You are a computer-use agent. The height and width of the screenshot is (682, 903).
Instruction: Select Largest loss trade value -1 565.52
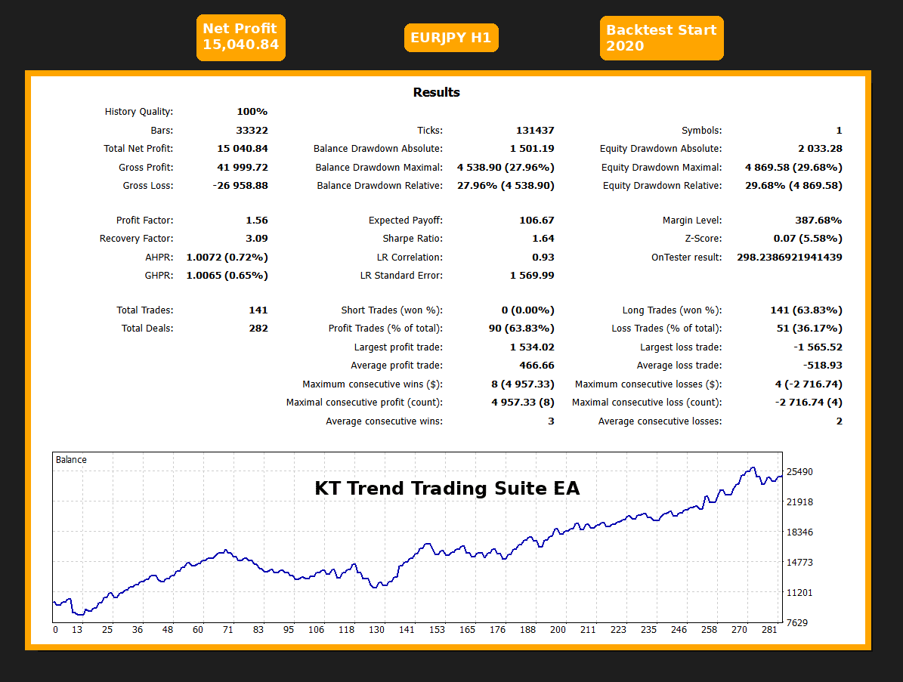tap(818, 347)
